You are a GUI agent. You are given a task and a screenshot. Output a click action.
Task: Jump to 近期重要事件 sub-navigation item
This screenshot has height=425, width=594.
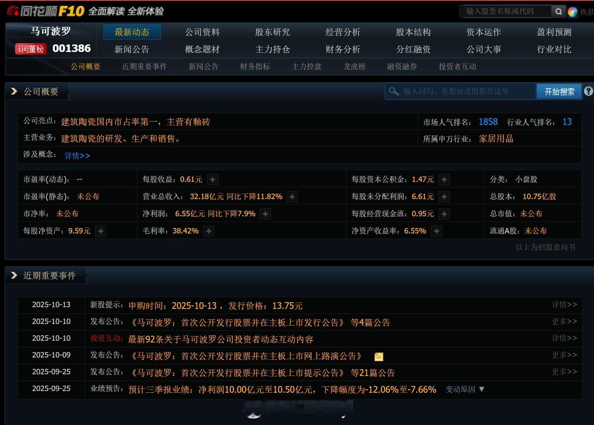(x=145, y=67)
